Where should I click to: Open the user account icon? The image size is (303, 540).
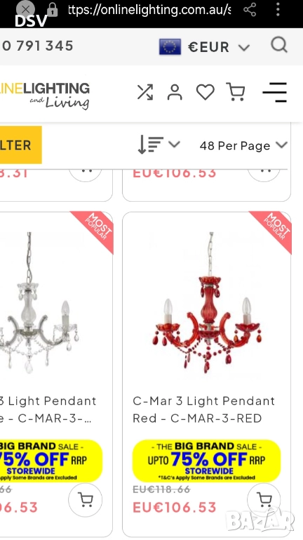click(x=175, y=92)
